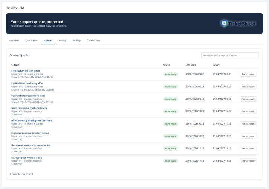Screen dimensions: 269x189
Task: Retract the 'Limited-time marketing offer' report
Action: (x=248, y=87)
